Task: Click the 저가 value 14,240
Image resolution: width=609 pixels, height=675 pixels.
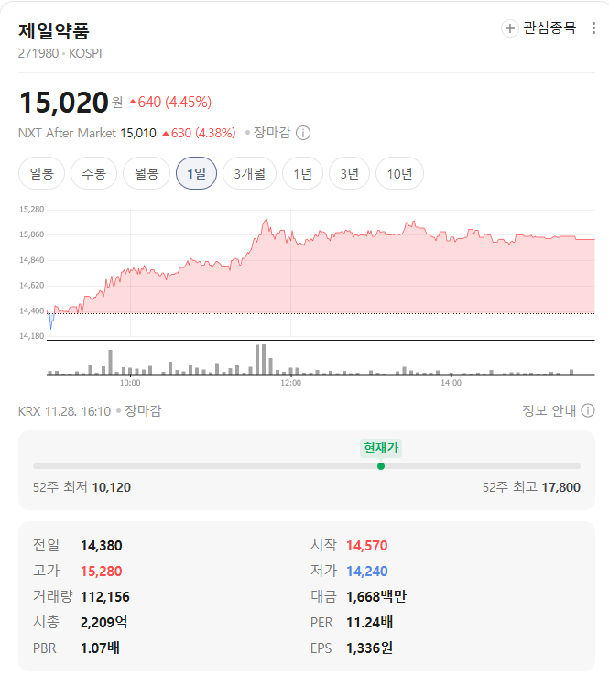Action: pyautogui.click(x=367, y=572)
